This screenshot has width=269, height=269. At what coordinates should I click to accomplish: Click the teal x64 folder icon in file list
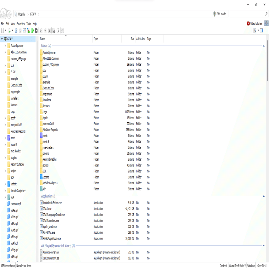tap(41, 189)
